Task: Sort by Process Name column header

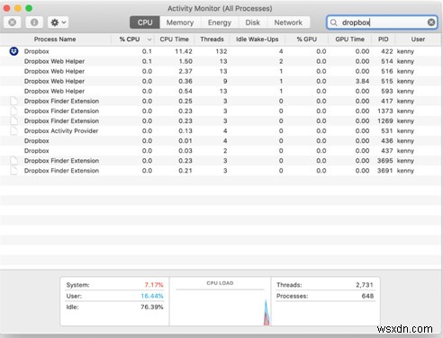Action: click(55, 40)
